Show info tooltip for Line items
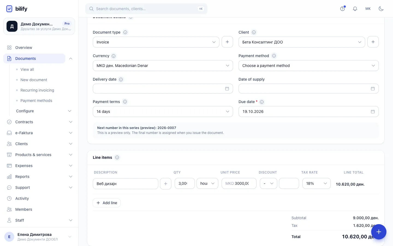 (x=117, y=157)
